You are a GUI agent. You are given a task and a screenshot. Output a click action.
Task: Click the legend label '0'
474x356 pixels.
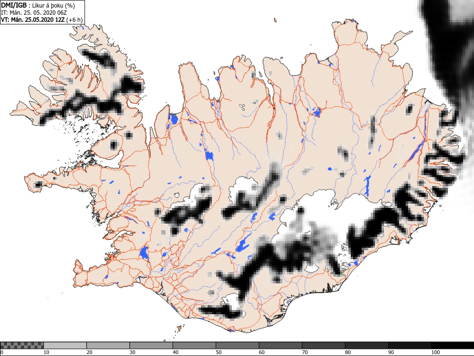pyautogui.click(x=2, y=352)
